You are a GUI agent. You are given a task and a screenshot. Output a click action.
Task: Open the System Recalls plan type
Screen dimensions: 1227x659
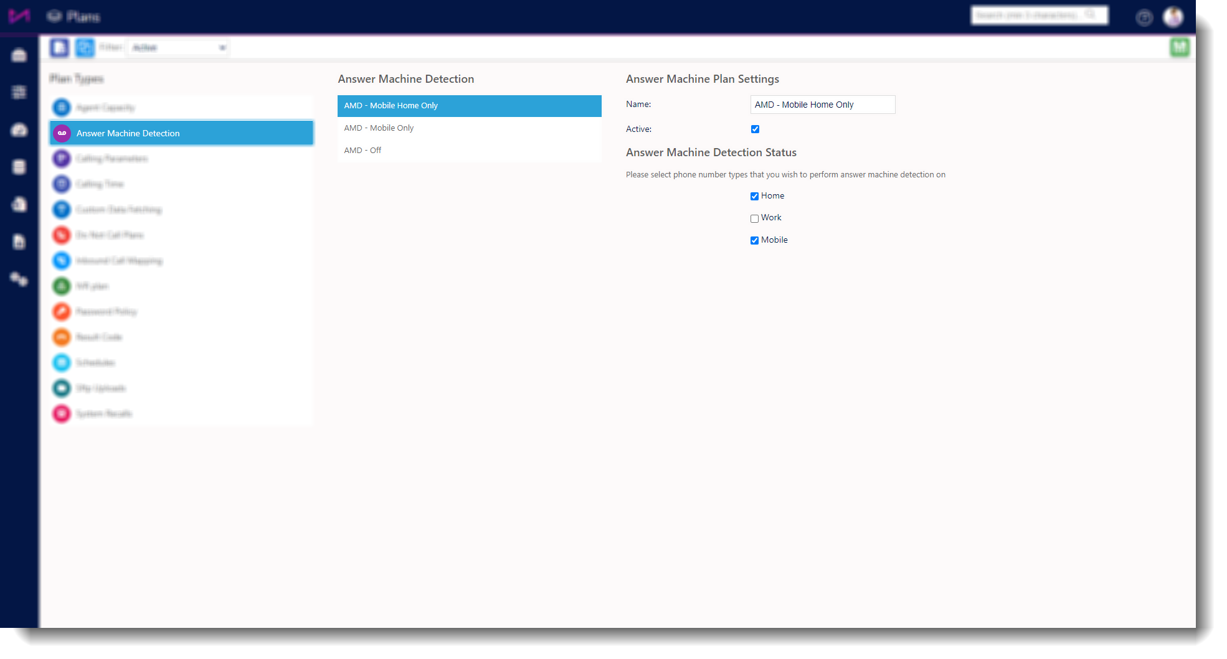[x=181, y=414]
